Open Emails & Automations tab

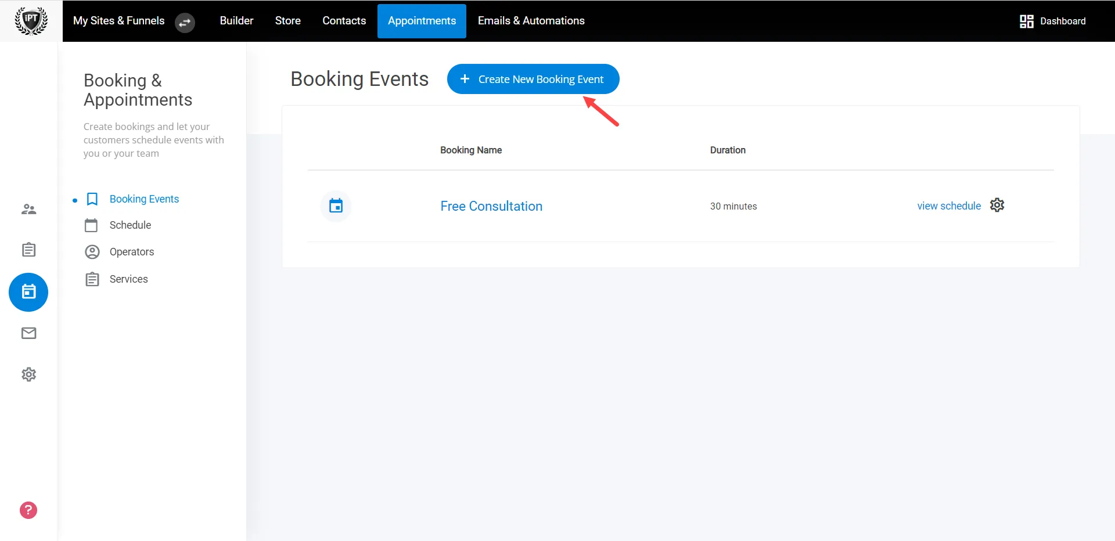[x=531, y=21]
